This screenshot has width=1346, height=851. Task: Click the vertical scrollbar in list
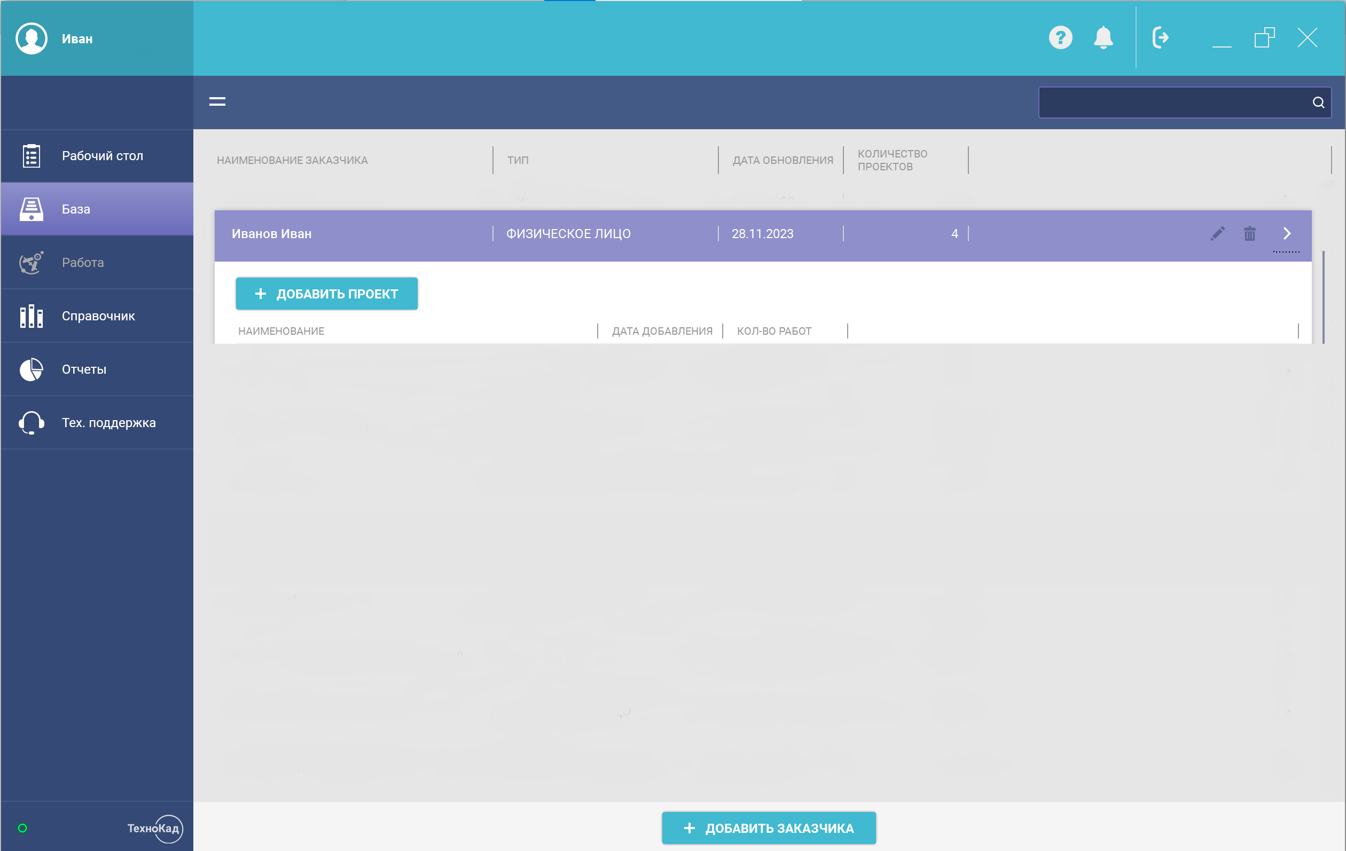click(1323, 297)
